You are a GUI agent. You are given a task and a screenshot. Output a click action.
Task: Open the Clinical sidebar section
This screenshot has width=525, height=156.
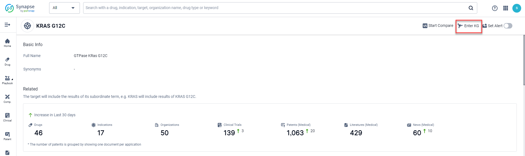pos(7,117)
